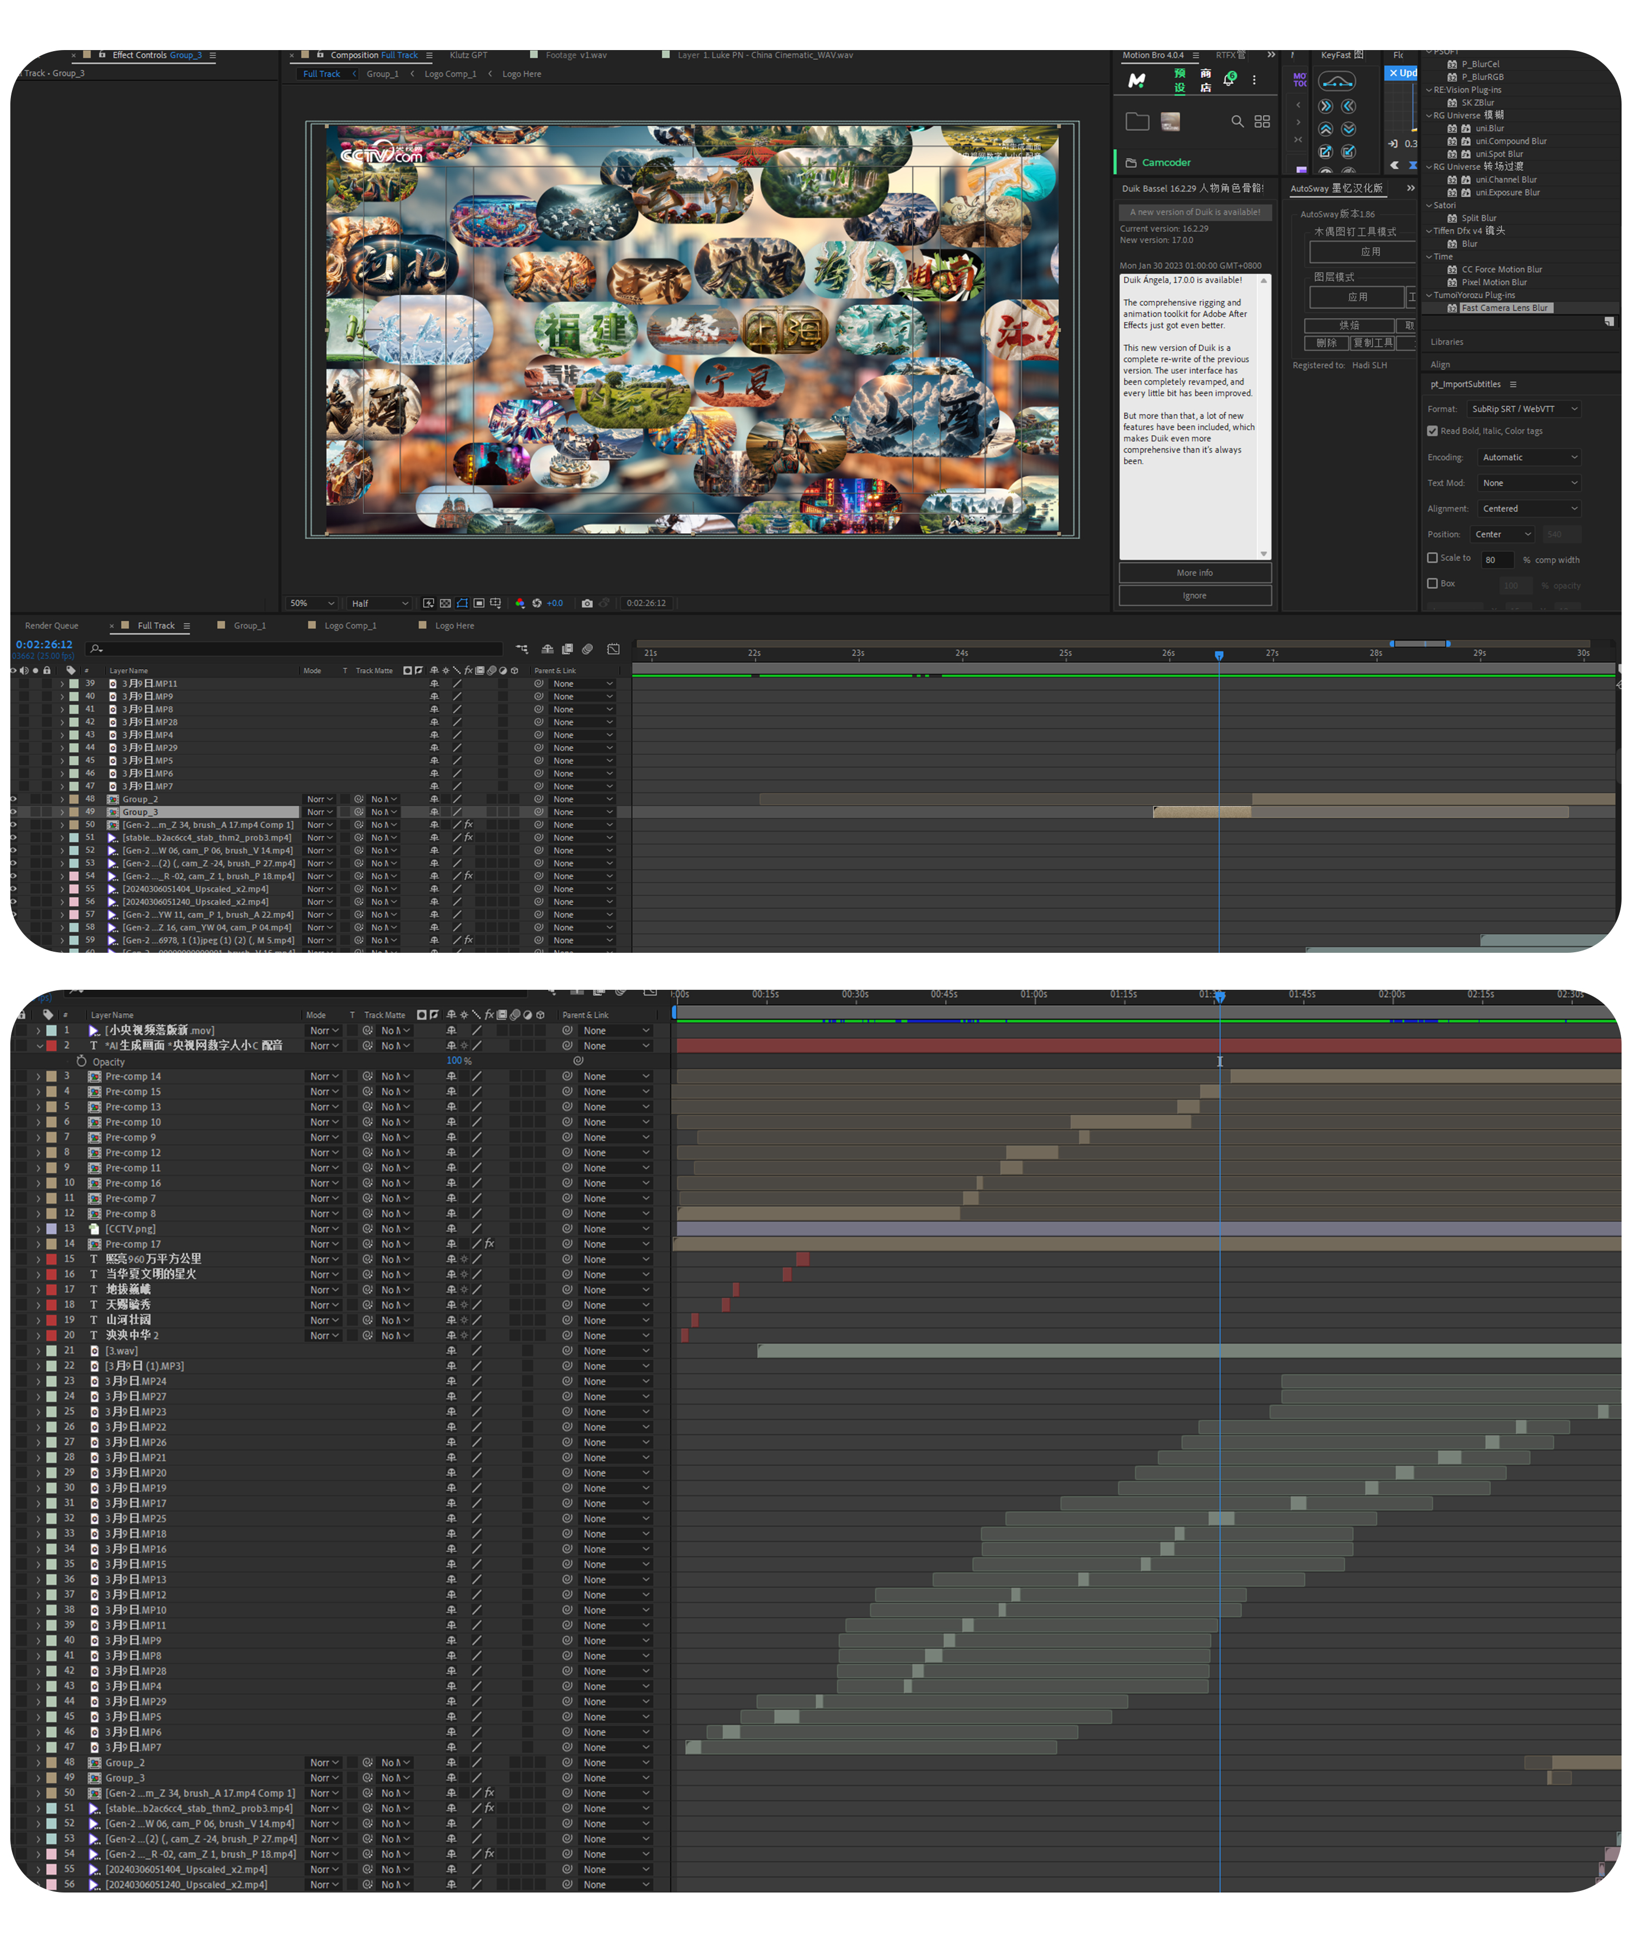The image size is (1633, 1948).
Task: Switch Motion Bro to grid view icon
Action: (1262, 121)
